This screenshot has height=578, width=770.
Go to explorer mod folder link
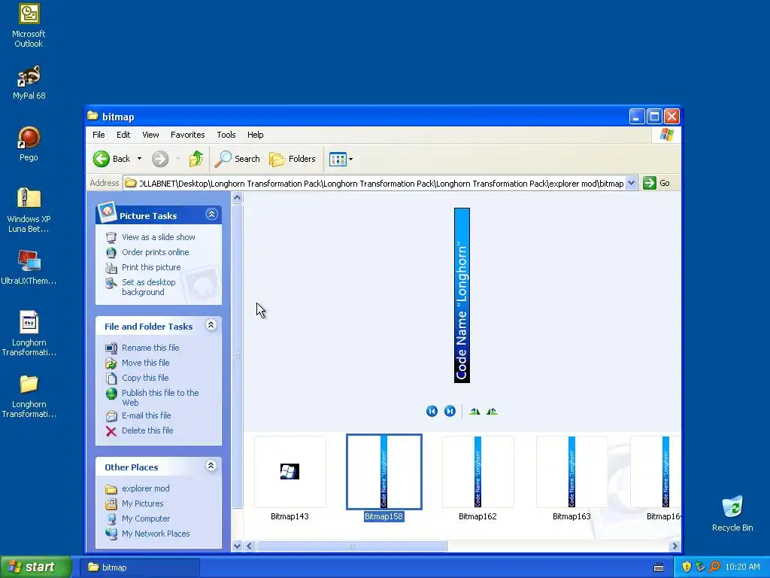point(145,488)
